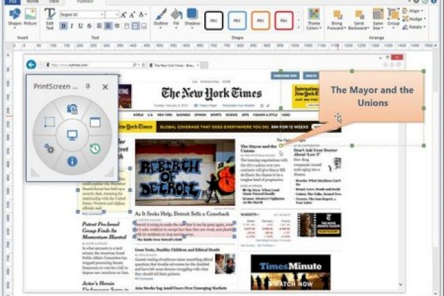Expand the shape styles gallery
444x296 pixels.
299,27
